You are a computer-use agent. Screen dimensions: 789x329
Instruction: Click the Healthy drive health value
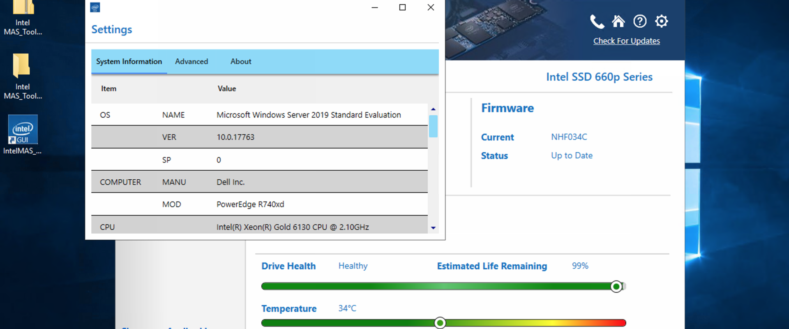pos(353,266)
